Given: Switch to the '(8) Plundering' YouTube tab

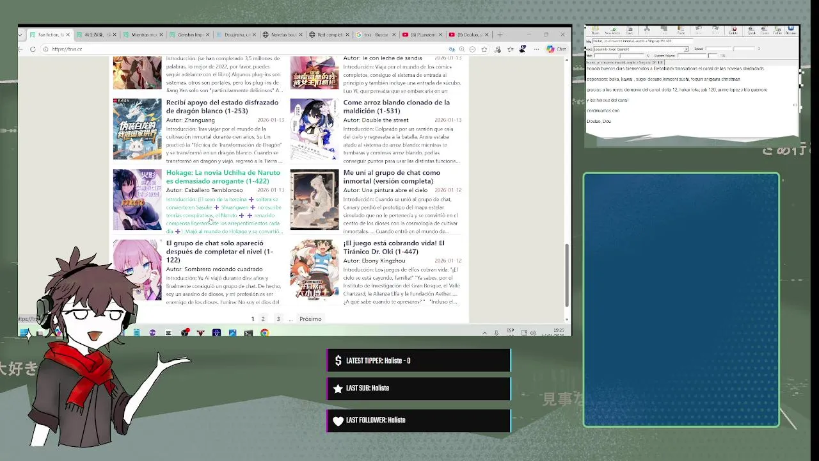Looking at the screenshot, I should click(x=422, y=35).
